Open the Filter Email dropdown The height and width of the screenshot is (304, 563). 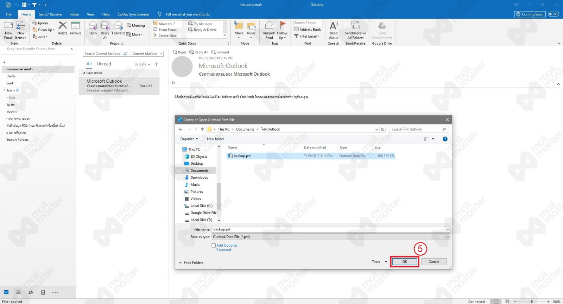click(x=307, y=36)
